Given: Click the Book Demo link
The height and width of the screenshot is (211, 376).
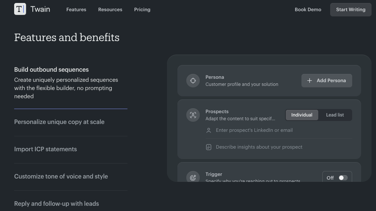Looking at the screenshot, I should (308, 10).
